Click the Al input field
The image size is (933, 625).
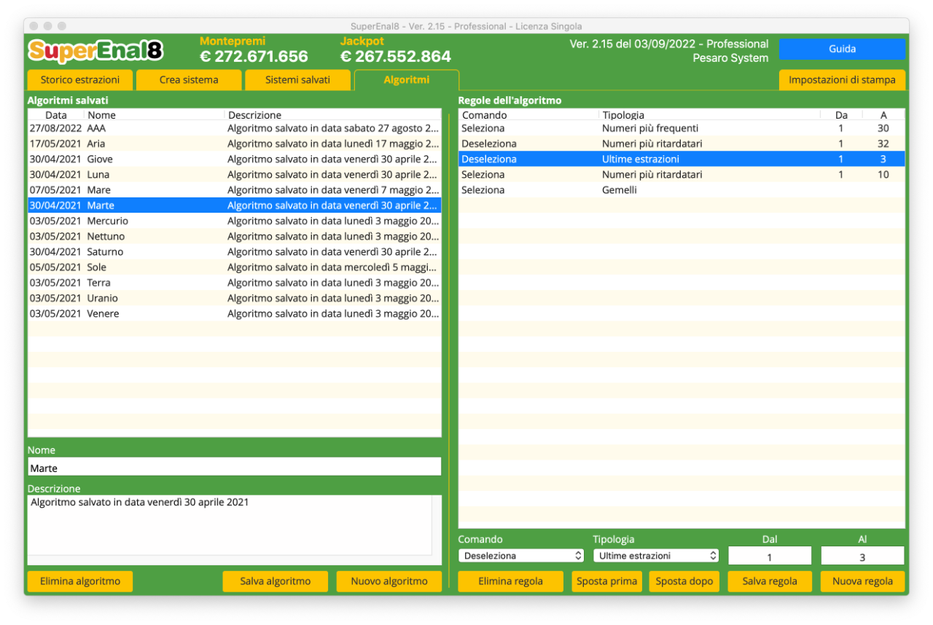coord(862,557)
